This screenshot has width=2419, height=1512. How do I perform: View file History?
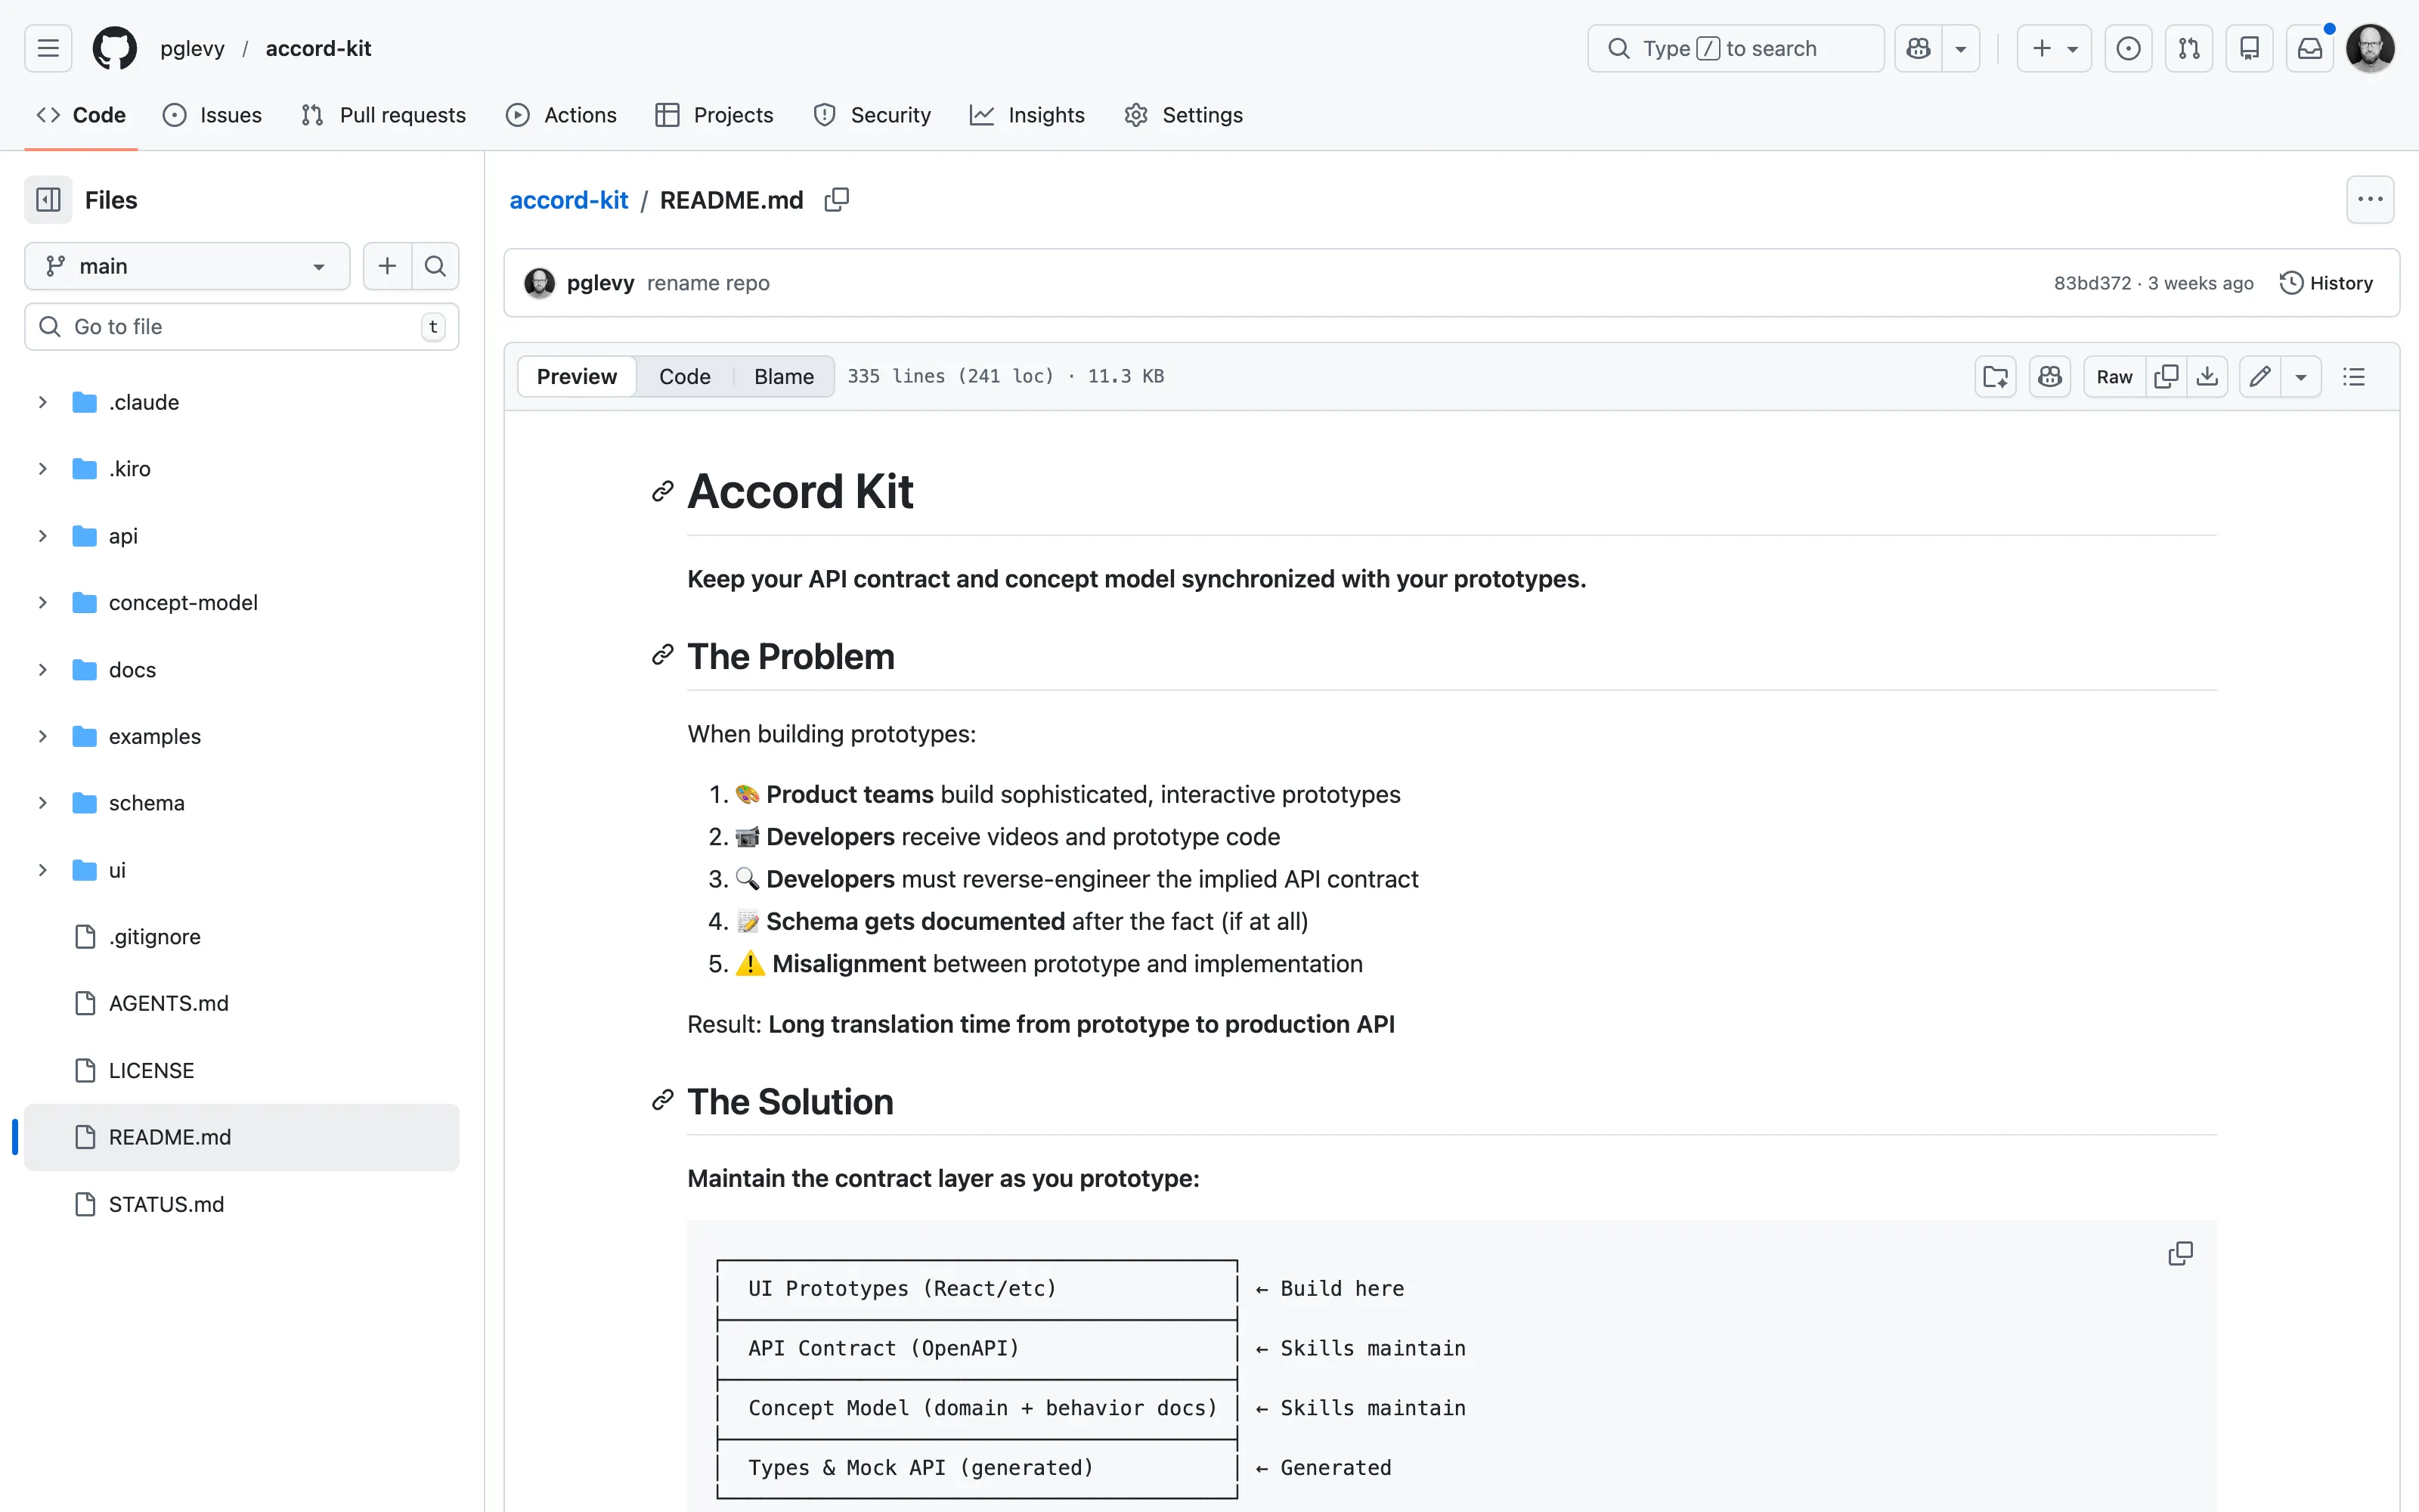point(2326,283)
